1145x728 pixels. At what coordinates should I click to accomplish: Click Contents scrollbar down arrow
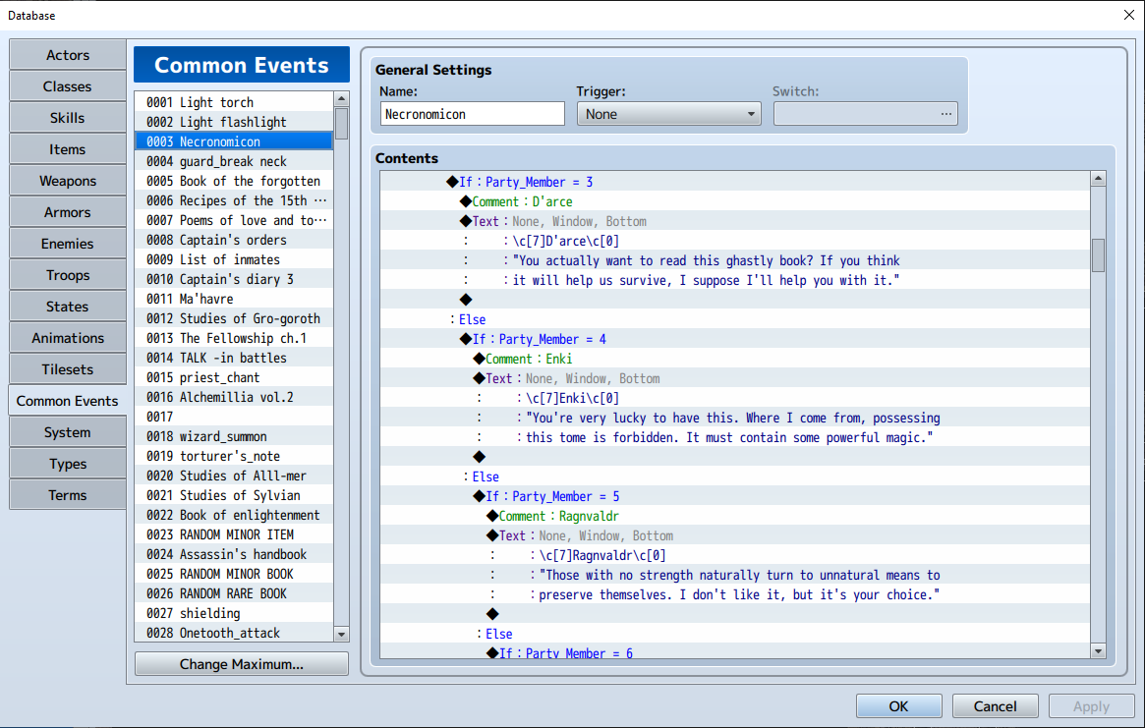pyautogui.click(x=1098, y=650)
